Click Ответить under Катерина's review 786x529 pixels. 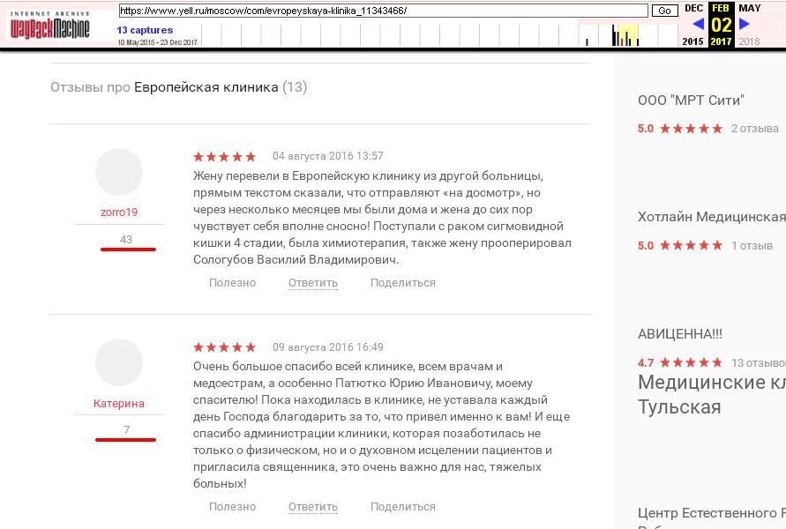(313, 507)
